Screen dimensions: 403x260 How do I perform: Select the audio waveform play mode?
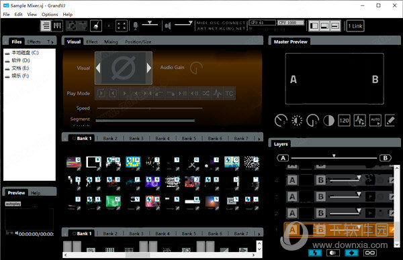tap(218, 93)
